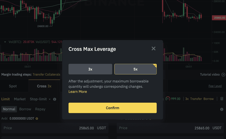Select 3x leverage option
Screen dimensions: 226x139
(90, 69)
